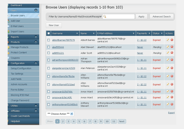The width and height of the screenshot is (184, 129).
Task: Delete amosward105d768c row
Action: [x=172, y=91]
